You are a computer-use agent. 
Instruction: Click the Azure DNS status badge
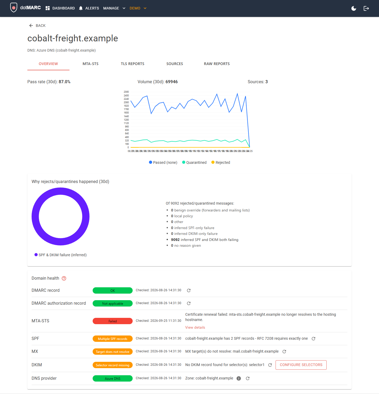[x=113, y=378]
